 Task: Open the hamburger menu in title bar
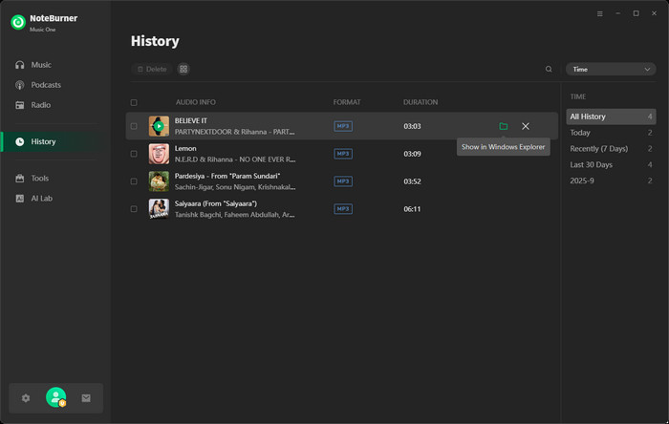coord(600,13)
